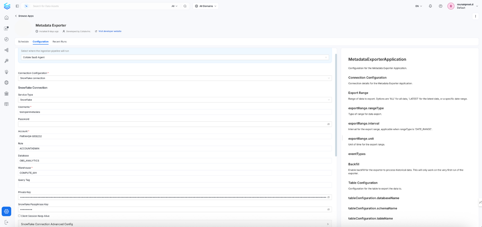
Task: Open the Service Type Snowflake dropdown
Action: 175,100
